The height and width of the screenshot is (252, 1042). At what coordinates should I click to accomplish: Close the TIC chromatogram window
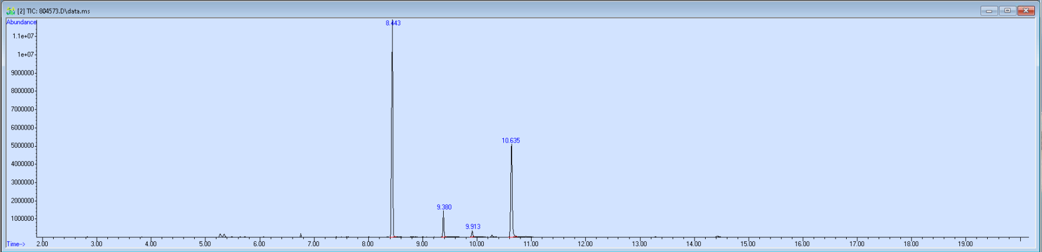click(1026, 11)
